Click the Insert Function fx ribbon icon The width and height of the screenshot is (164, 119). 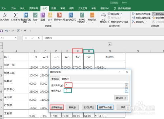(5, 16)
